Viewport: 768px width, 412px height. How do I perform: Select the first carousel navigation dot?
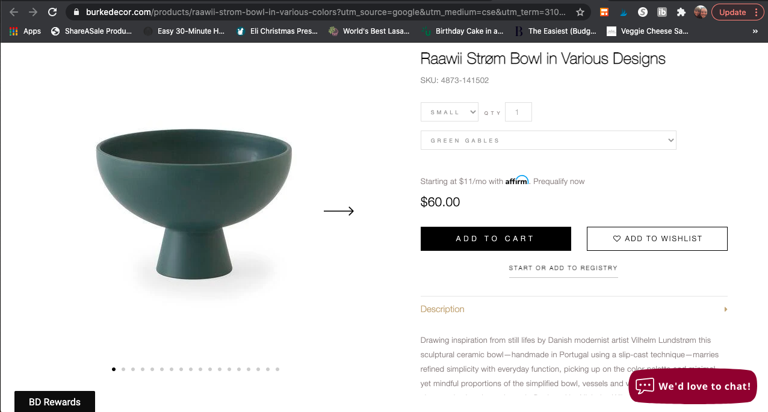point(114,369)
